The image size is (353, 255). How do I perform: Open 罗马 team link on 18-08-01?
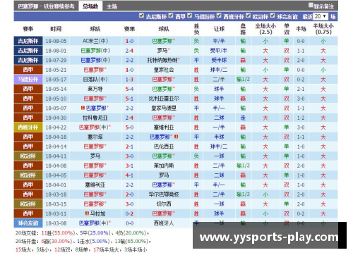pos(163,51)
